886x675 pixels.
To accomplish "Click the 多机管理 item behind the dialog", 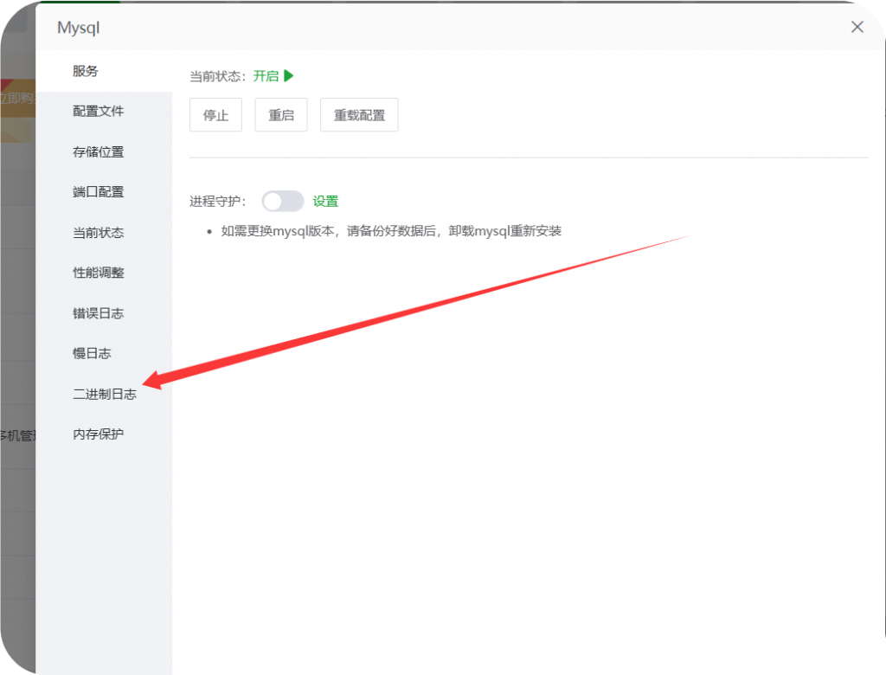I will [x=17, y=436].
